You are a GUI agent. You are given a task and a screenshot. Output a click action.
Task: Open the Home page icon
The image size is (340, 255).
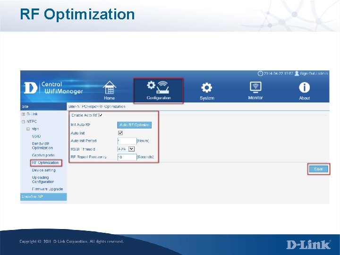click(x=110, y=87)
